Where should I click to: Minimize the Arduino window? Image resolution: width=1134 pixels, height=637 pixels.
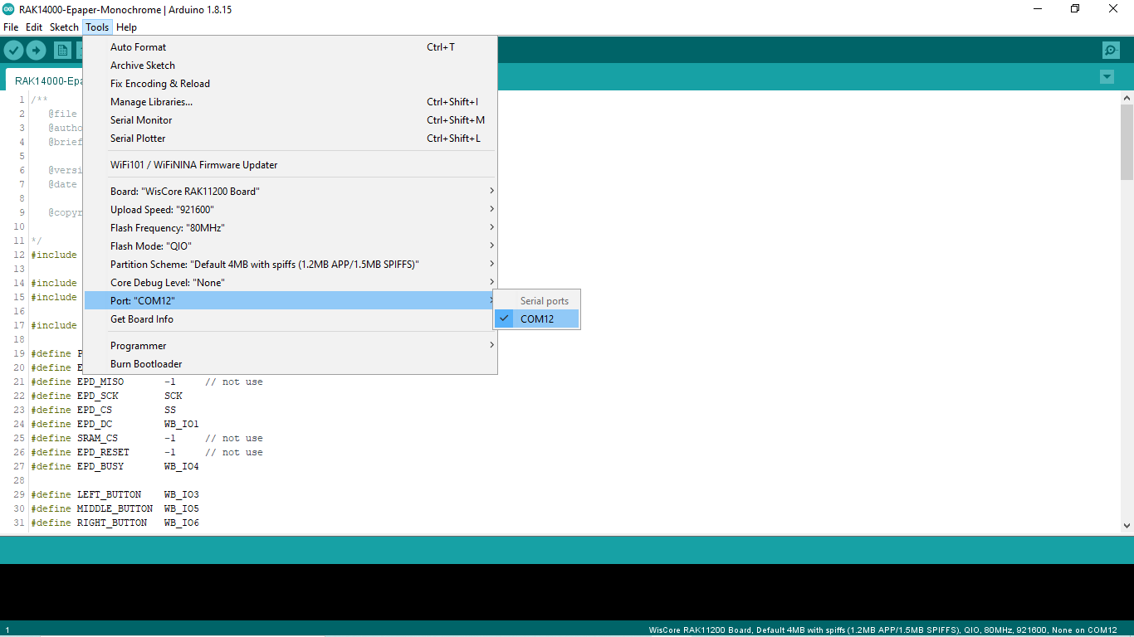[1038, 9]
